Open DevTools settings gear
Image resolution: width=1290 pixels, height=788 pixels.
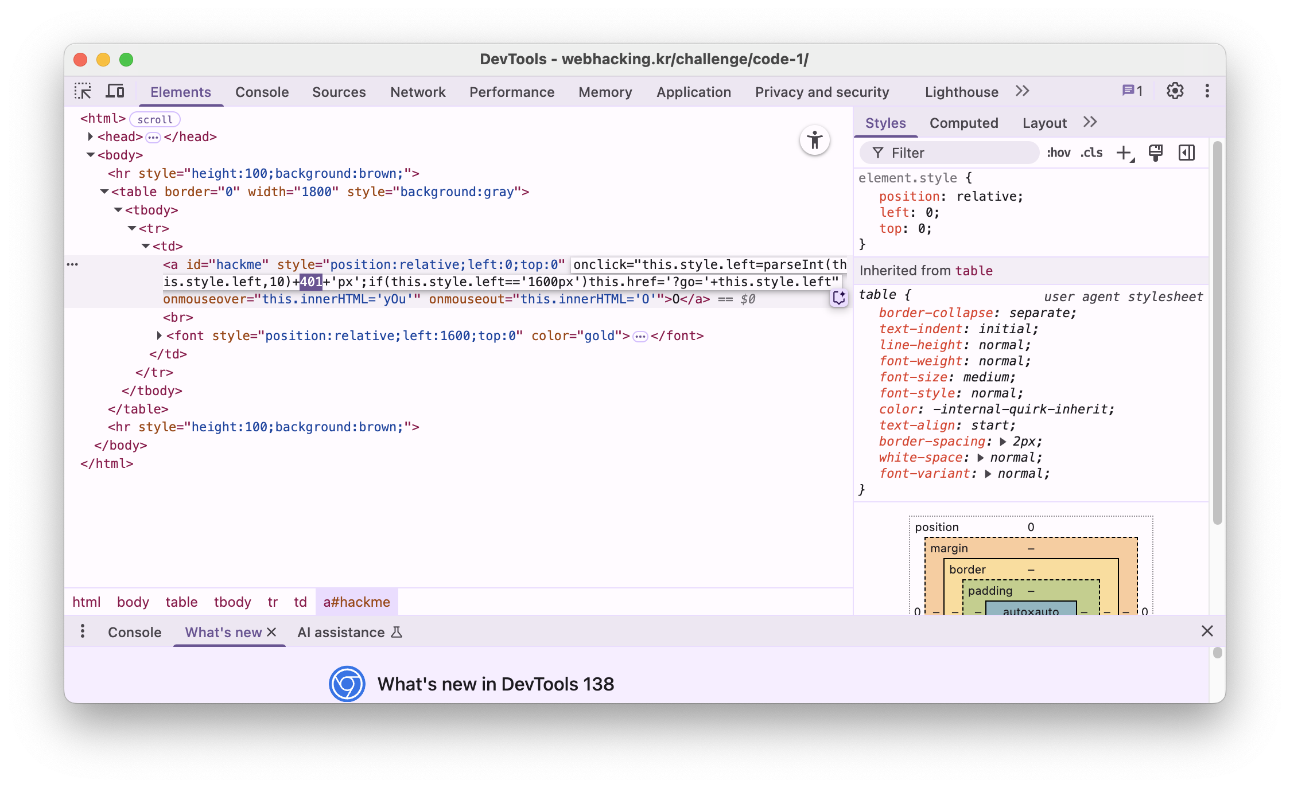click(x=1175, y=91)
